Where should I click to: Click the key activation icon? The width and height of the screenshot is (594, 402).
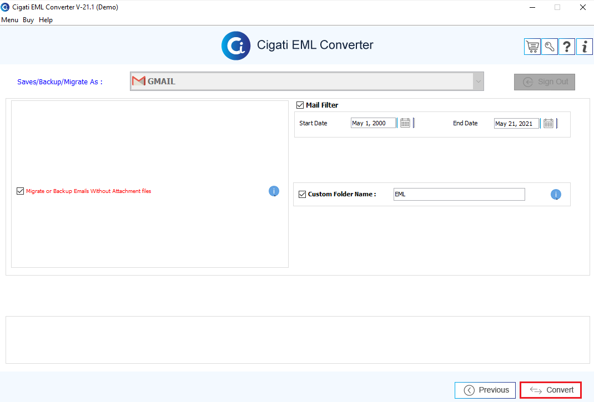550,47
